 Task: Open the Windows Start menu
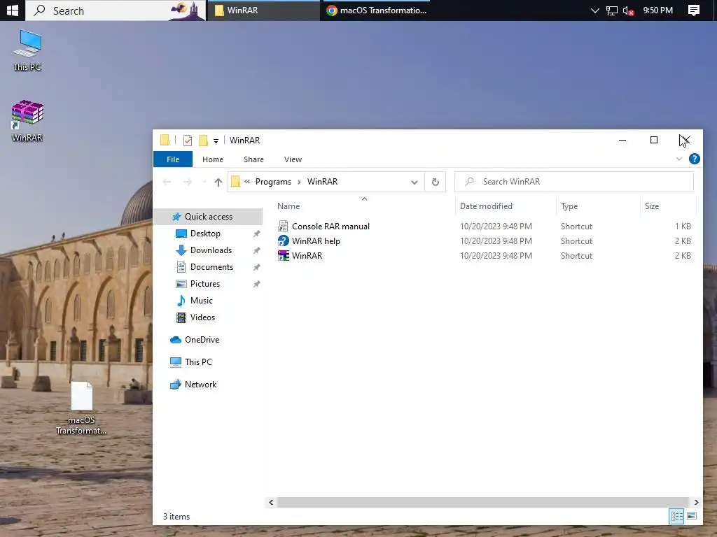point(13,10)
